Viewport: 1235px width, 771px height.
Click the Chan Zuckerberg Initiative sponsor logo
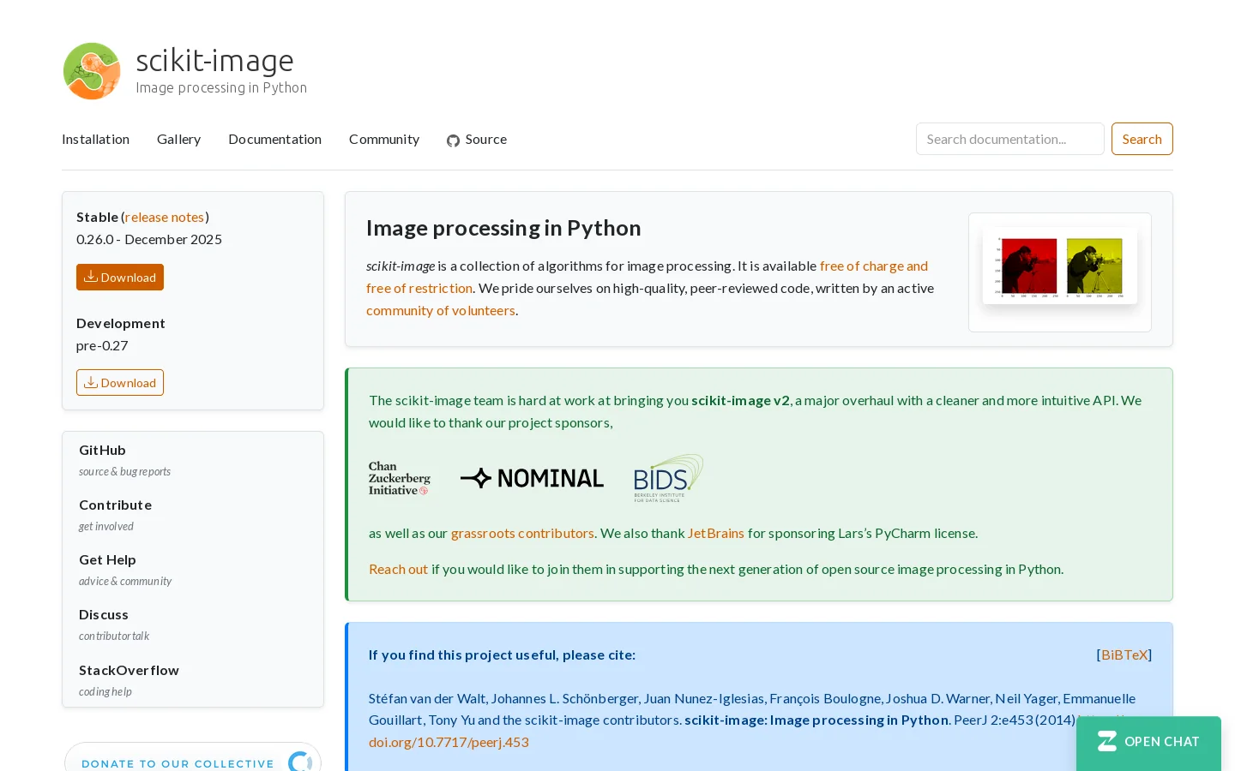coord(400,479)
